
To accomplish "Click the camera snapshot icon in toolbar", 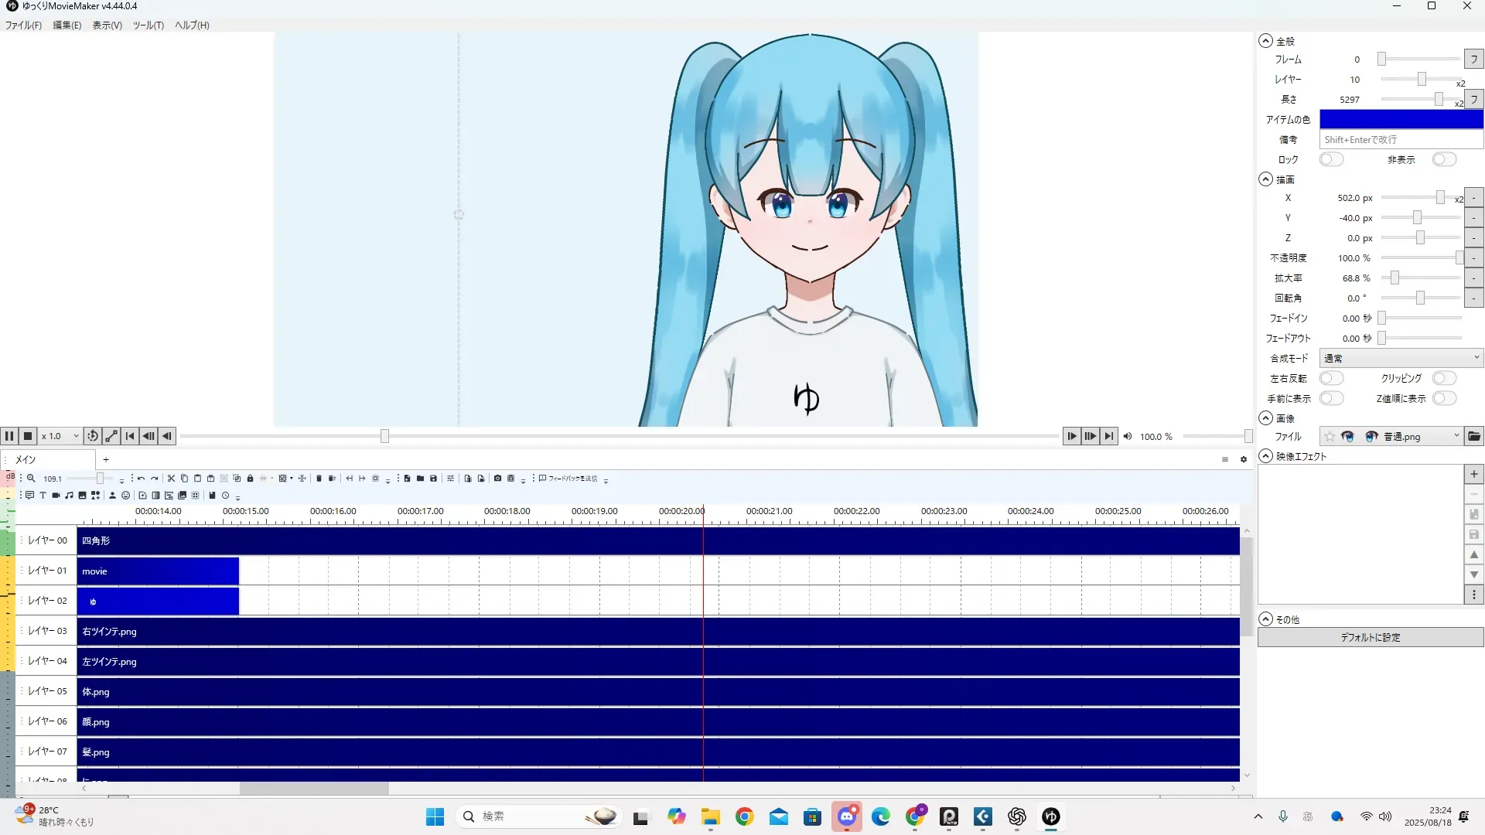I will (x=497, y=479).
